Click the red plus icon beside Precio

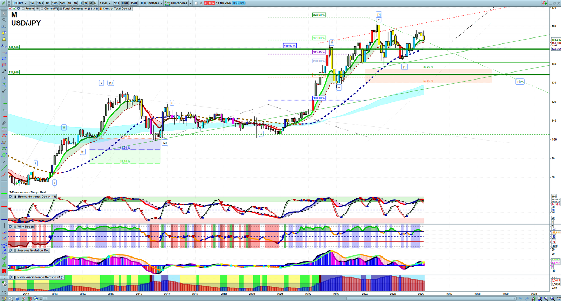[x=10, y=9]
